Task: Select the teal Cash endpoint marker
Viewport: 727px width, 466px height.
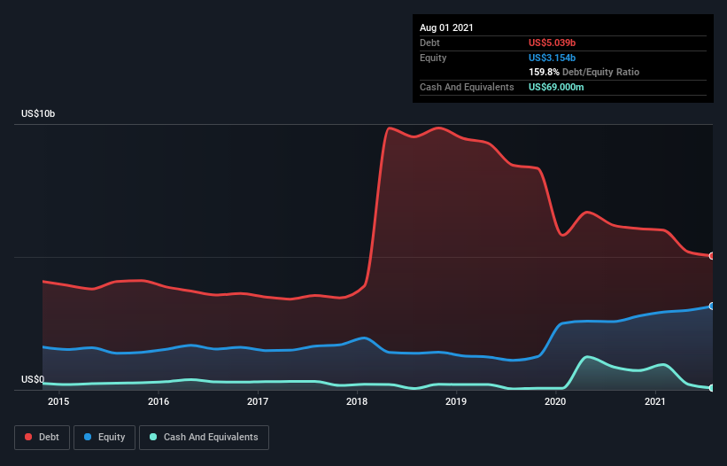Action: tap(712, 388)
